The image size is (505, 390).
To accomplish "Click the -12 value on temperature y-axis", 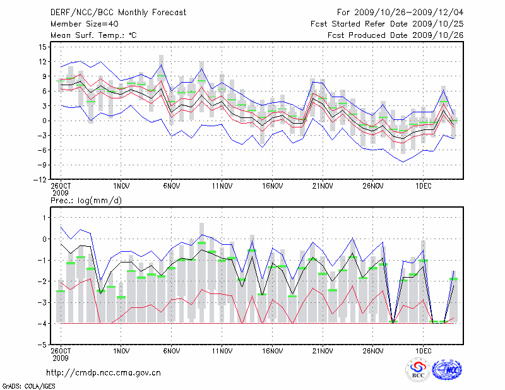I will [x=41, y=179].
